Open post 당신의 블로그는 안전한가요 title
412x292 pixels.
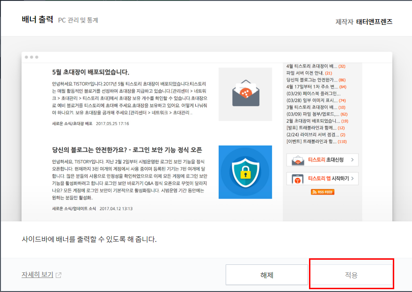click(127, 150)
